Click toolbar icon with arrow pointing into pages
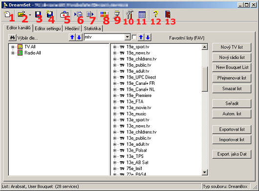This screenshot has height=191, width=259. tap(78, 14)
